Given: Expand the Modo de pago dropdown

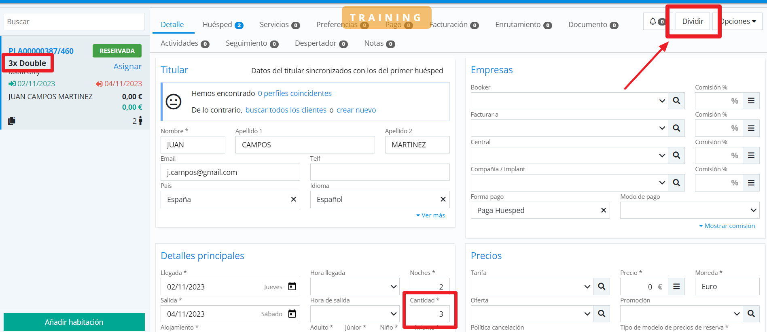Looking at the screenshot, I should (689, 210).
